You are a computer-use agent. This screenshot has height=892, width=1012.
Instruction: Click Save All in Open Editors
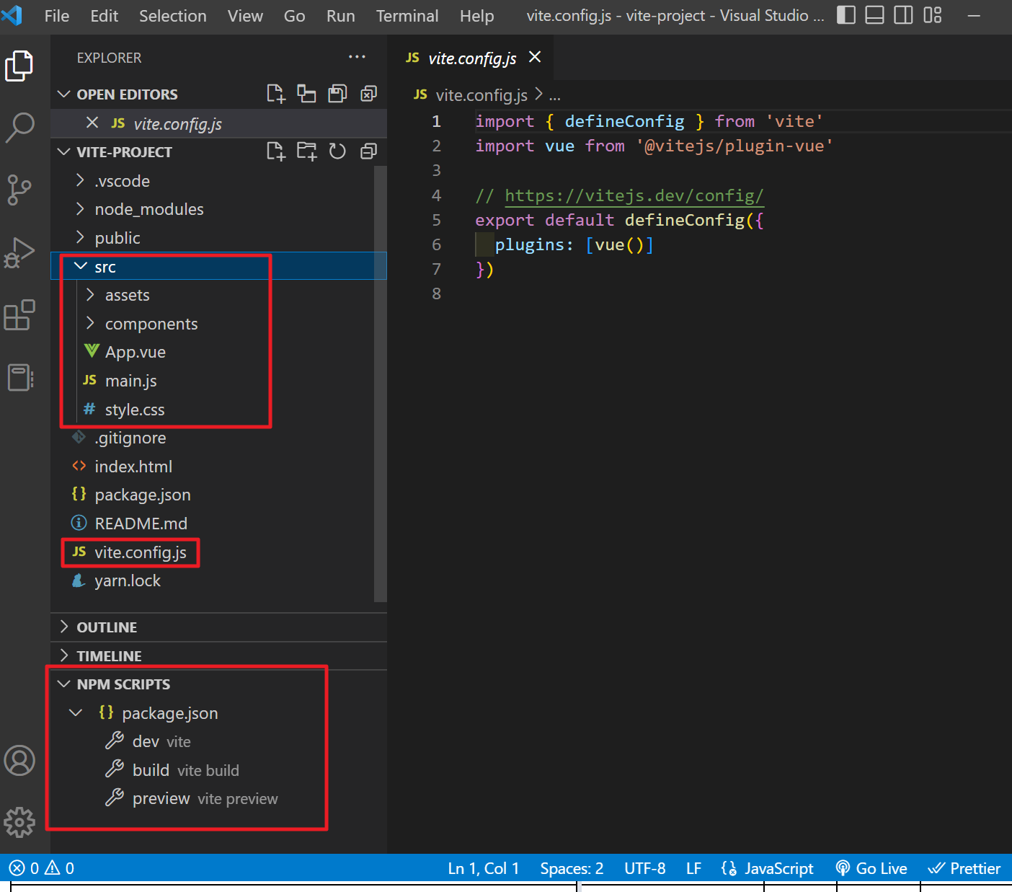point(337,94)
